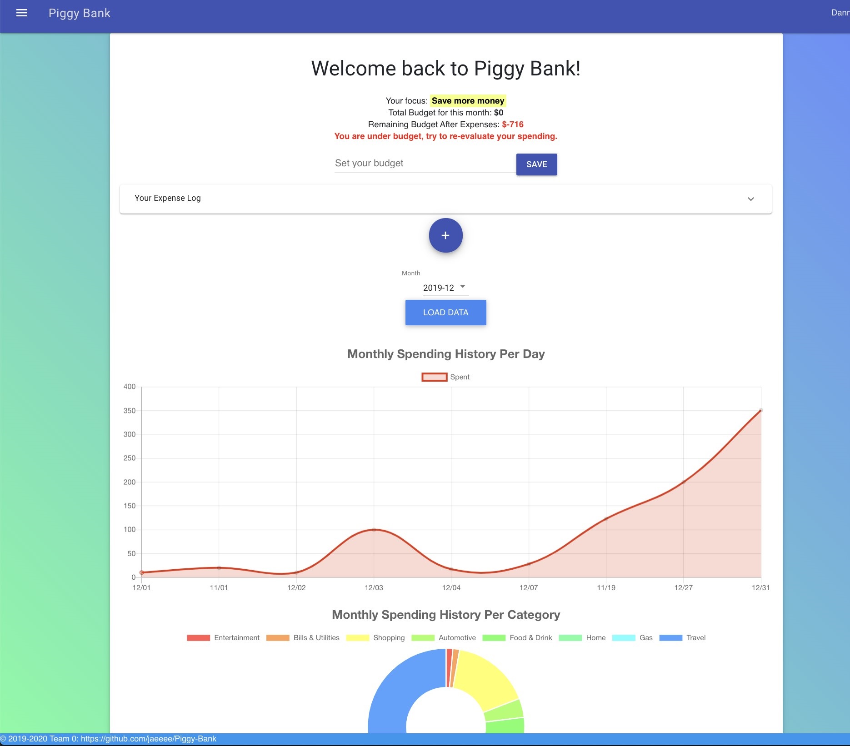Viewport: 850px width, 746px height.
Task: Toggle the Spent dataset legend in line chart
Action: [x=445, y=377]
